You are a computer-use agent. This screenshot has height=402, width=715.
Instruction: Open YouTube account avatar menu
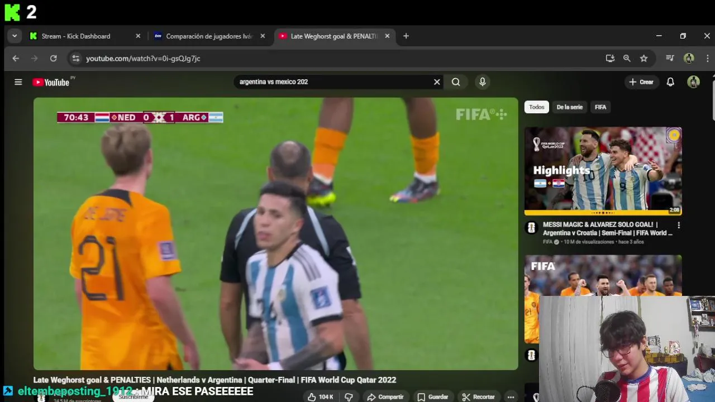[x=693, y=82]
